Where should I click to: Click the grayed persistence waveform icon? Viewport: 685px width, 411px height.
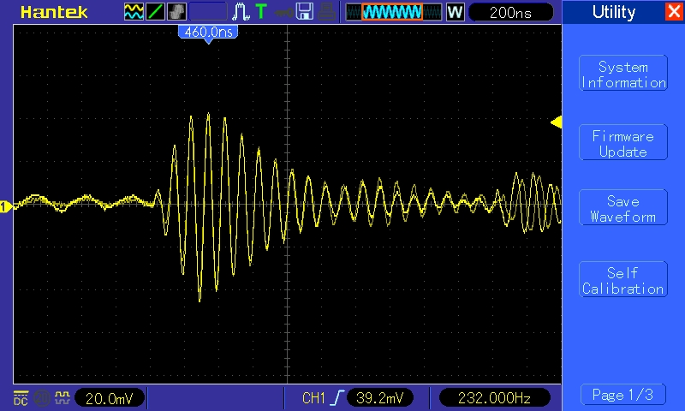[x=176, y=12]
